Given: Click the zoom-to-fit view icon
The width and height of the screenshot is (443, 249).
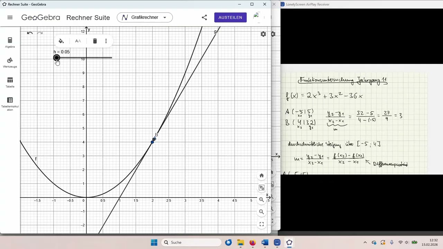Looking at the screenshot, I should [262, 188].
